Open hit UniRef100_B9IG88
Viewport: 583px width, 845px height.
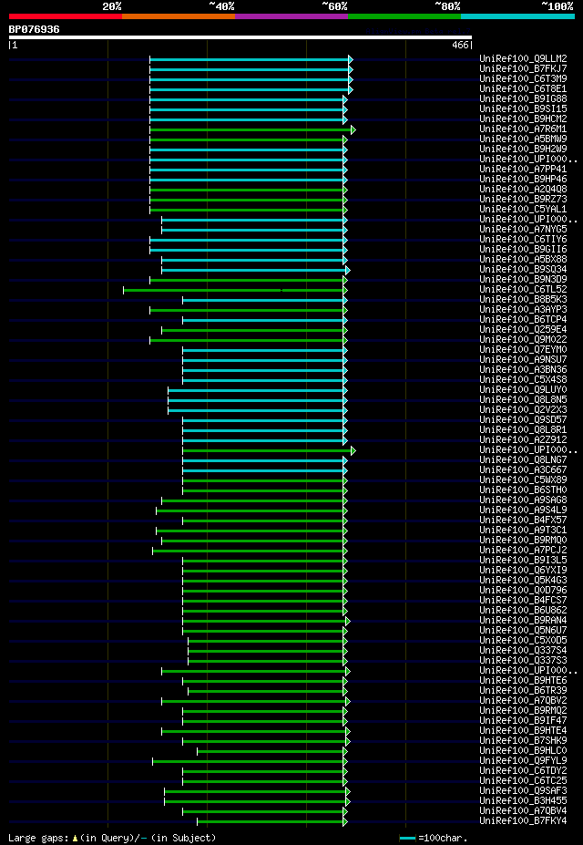click(523, 99)
